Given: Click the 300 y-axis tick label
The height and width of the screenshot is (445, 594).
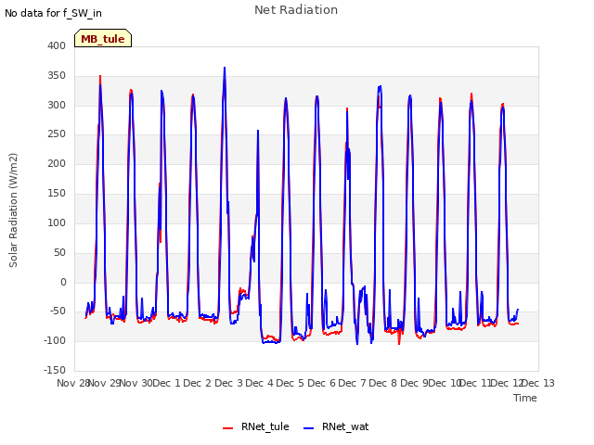Looking at the screenshot, I should coord(57,105).
